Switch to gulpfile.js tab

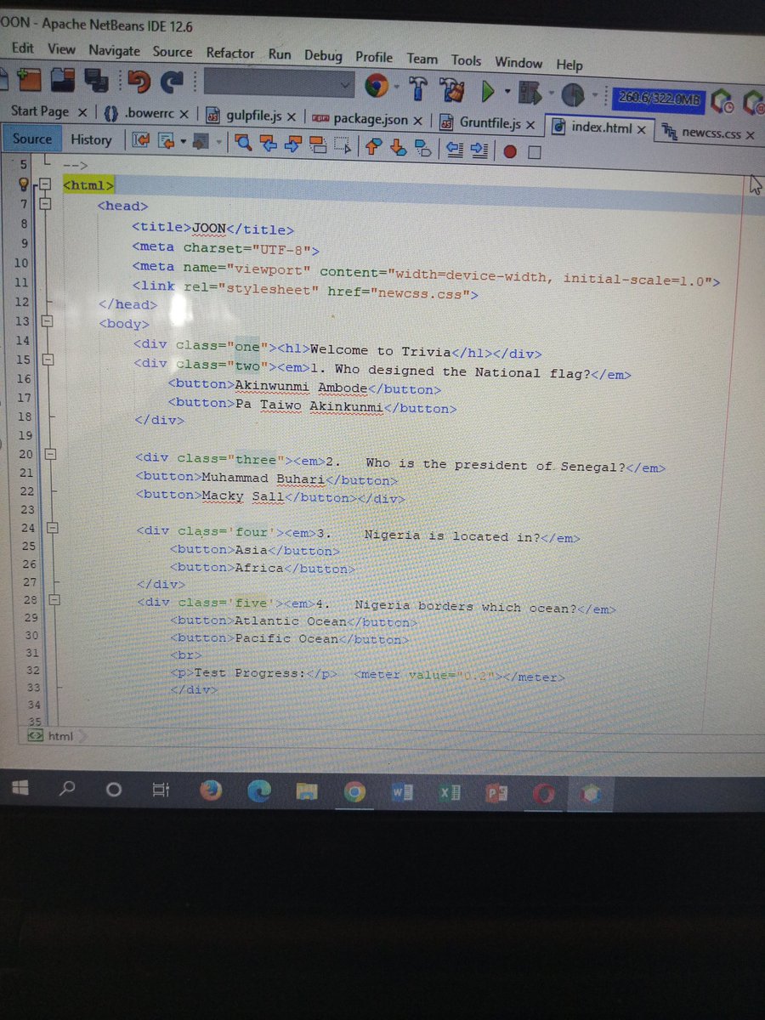pos(255,116)
